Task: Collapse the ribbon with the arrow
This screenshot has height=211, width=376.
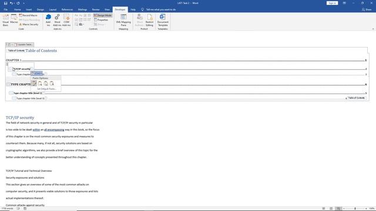Action: pyautogui.click(x=373, y=29)
